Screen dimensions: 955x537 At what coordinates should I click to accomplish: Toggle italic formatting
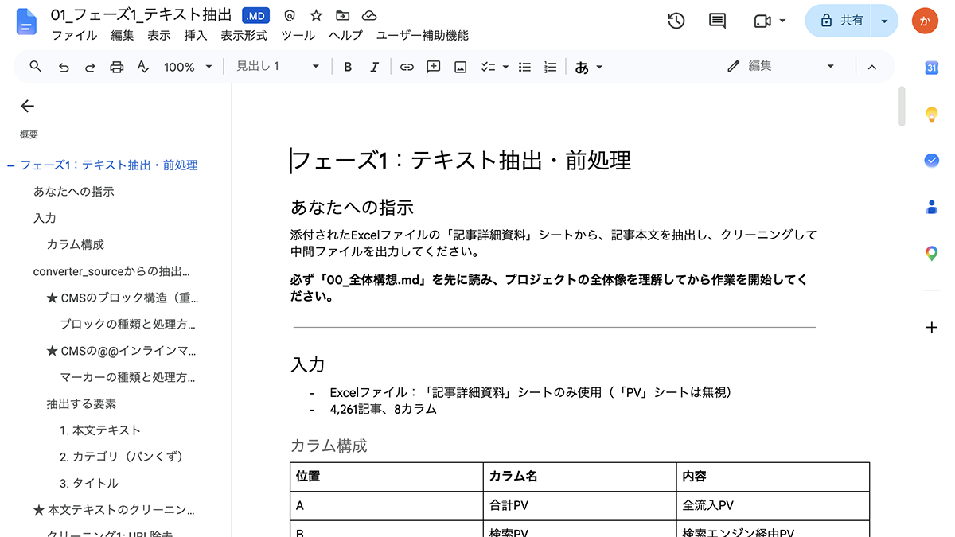pyautogui.click(x=374, y=67)
